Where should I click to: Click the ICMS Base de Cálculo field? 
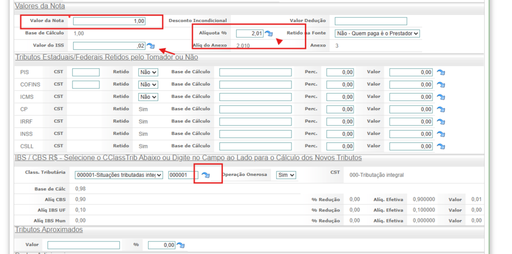click(x=255, y=97)
